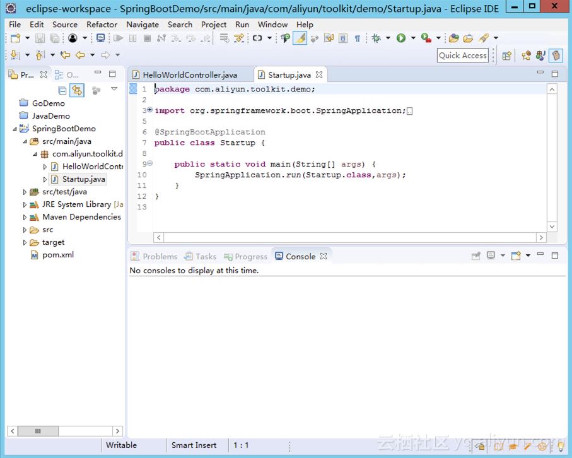Image resolution: width=572 pixels, height=458 pixels.
Task: Close the Console view tab
Action: pyautogui.click(x=324, y=256)
